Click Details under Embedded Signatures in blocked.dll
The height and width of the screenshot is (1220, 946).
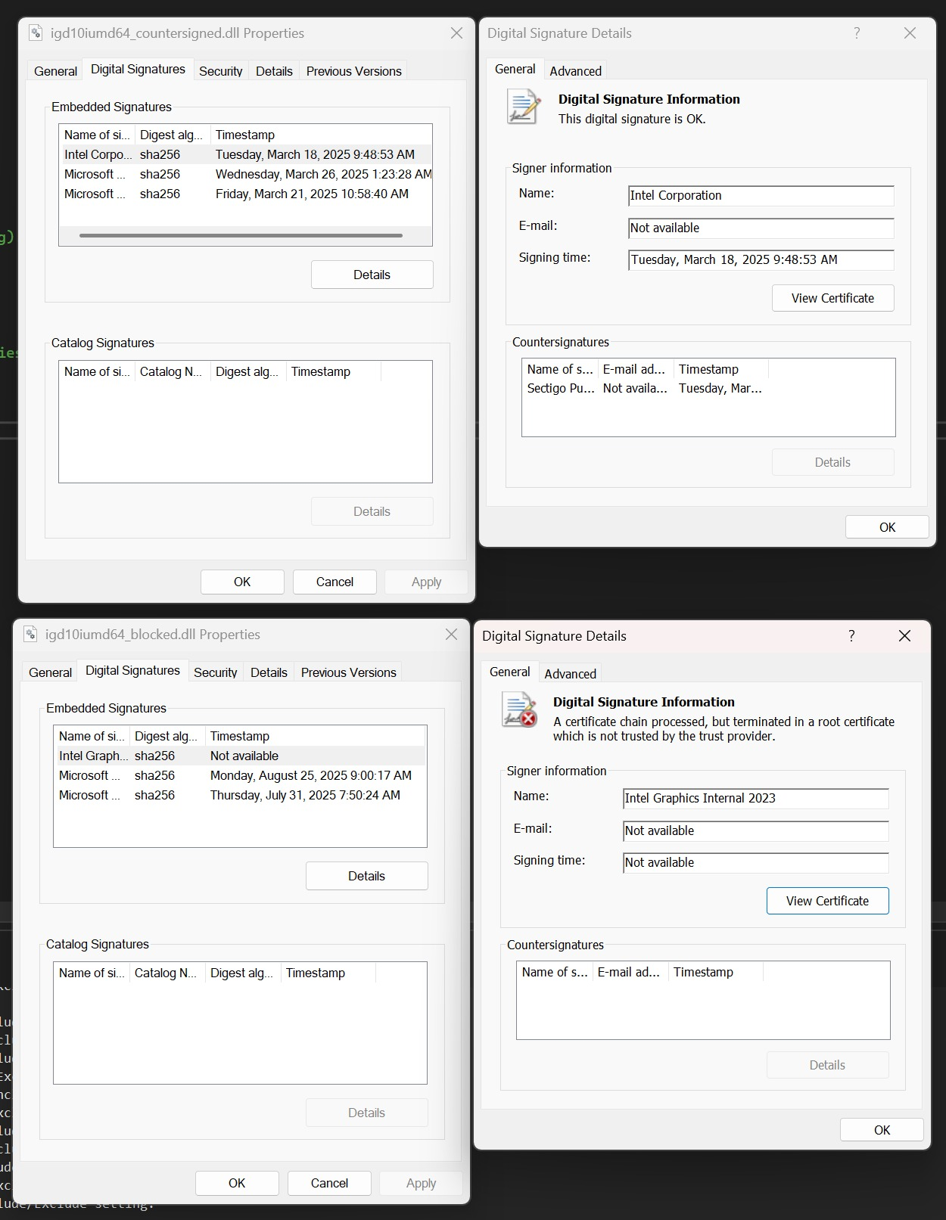(366, 876)
